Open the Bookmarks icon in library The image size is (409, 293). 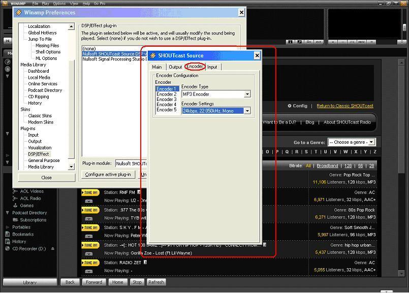(x=7, y=234)
